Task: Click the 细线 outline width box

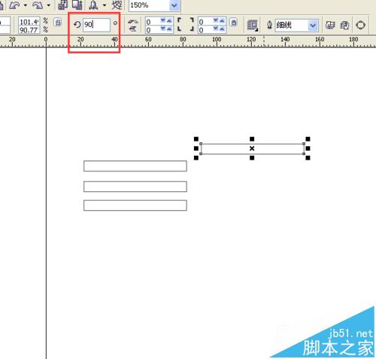Action: (x=292, y=26)
